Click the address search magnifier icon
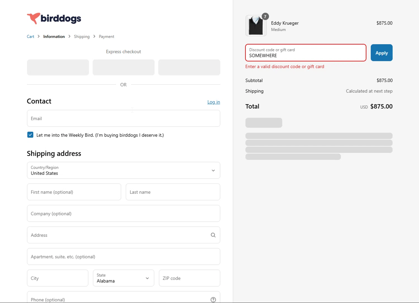 pos(213,235)
